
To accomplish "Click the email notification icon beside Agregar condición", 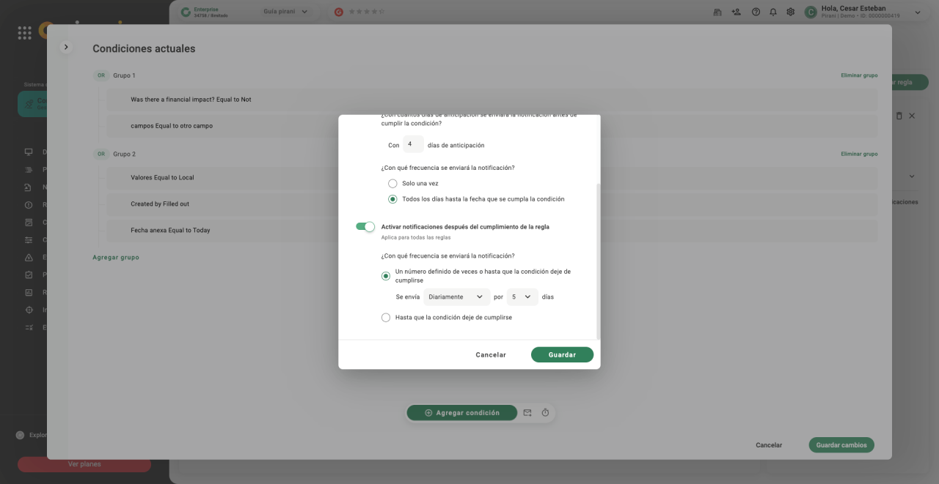I will [x=527, y=413].
